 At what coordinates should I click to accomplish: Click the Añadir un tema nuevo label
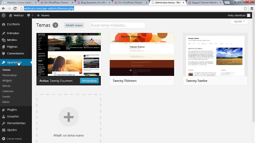(x=69, y=135)
